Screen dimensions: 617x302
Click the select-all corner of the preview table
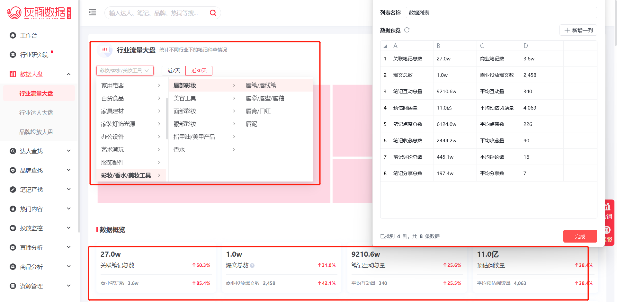[x=385, y=46]
